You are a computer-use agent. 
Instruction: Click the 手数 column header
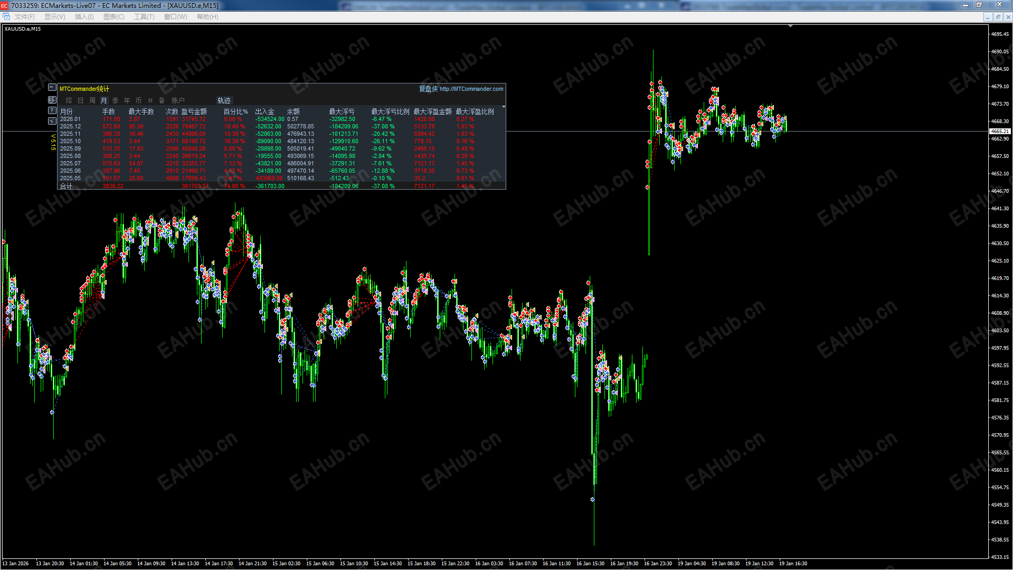[x=109, y=111]
